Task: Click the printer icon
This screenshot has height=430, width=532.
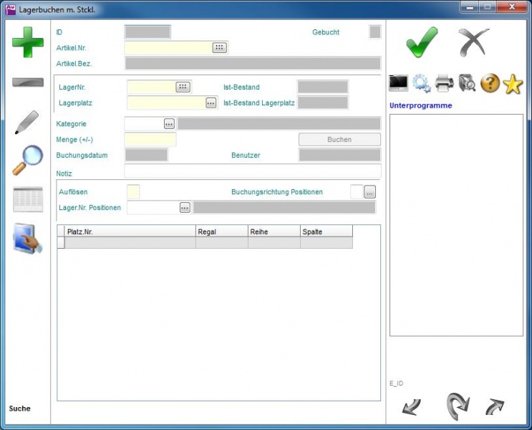Action: [445, 84]
